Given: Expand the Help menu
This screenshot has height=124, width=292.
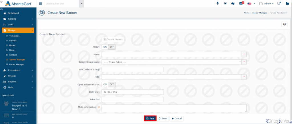Looking at the screenshot, I should click(x=18, y=87).
